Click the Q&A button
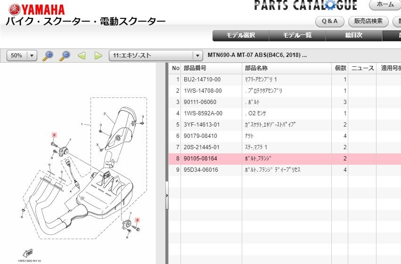Screen dimensions: 401x264 (x=330, y=22)
